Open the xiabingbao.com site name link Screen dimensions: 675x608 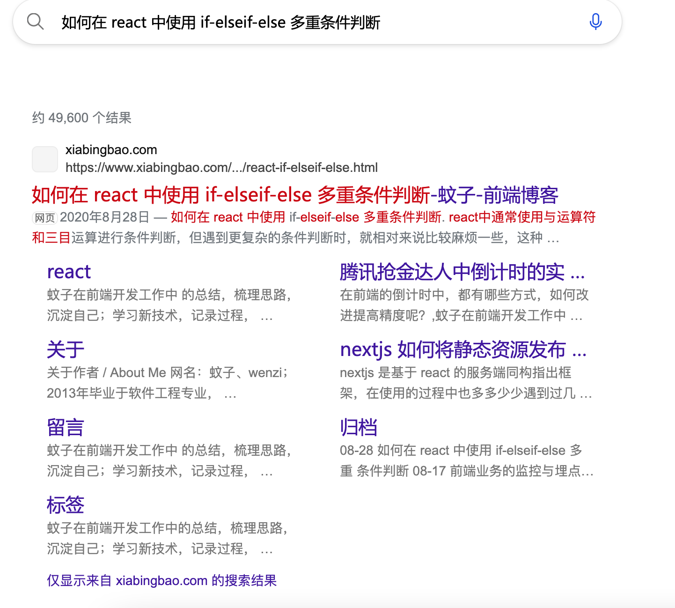[x=111, y=150]
